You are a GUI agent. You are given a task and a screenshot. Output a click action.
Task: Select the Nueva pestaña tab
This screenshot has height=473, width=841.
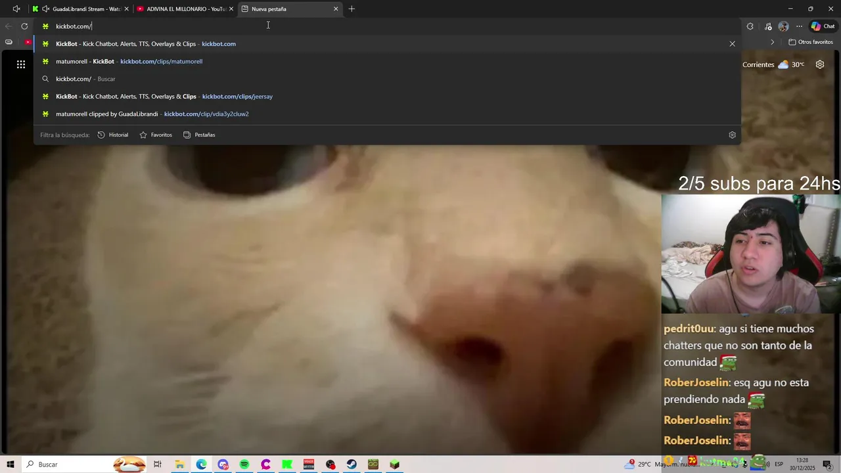click(289, 9)
